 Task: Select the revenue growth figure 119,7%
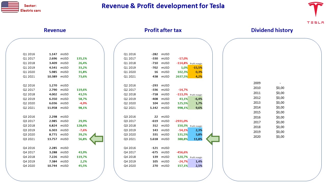82,157
